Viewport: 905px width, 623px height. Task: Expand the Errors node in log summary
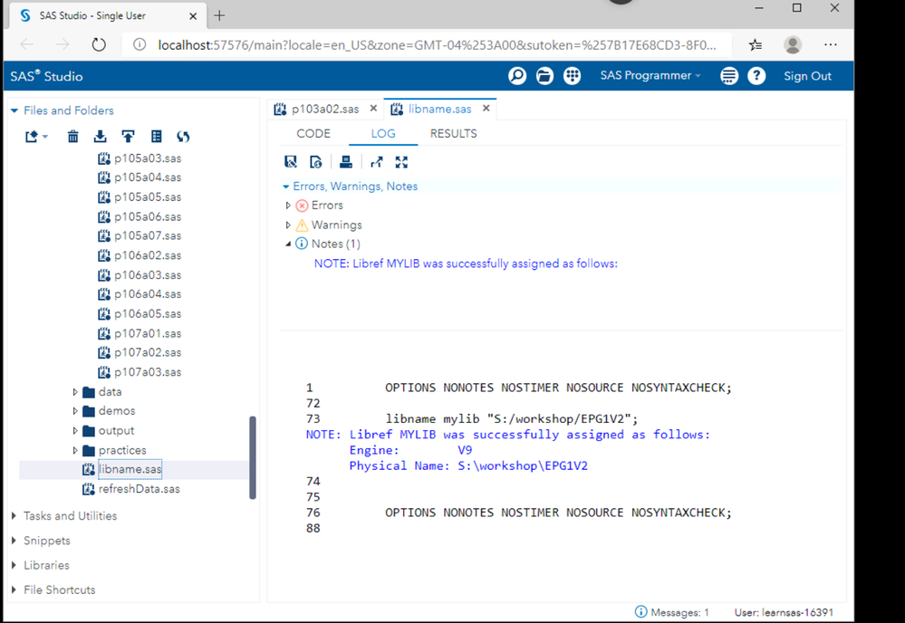(288, 206)
